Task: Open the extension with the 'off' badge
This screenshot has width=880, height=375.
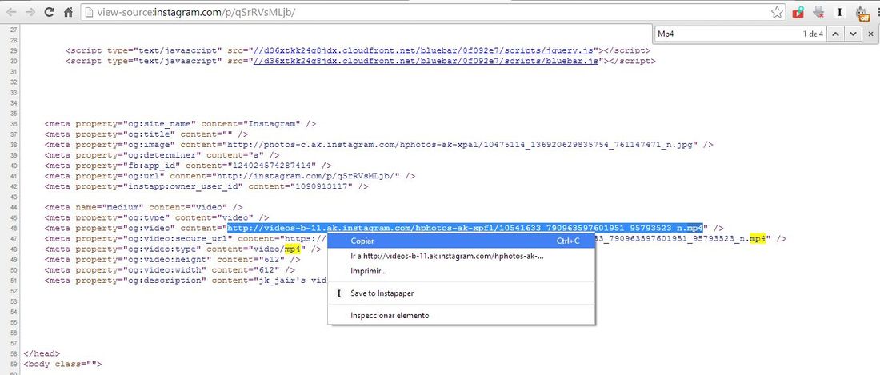Action: click(x=862, y=13)
